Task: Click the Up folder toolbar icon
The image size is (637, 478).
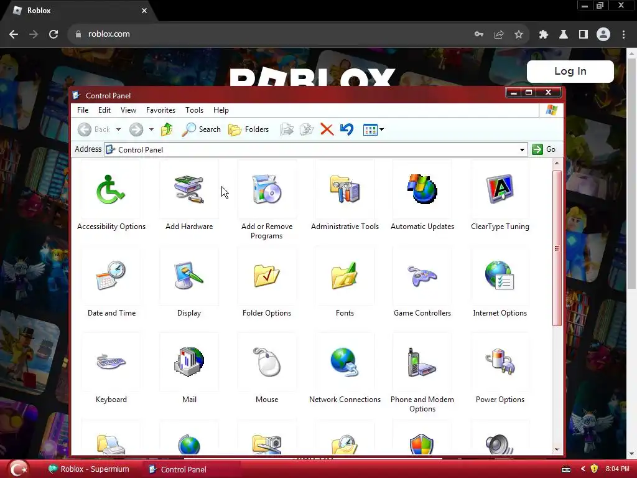Action: pos(167,129)
